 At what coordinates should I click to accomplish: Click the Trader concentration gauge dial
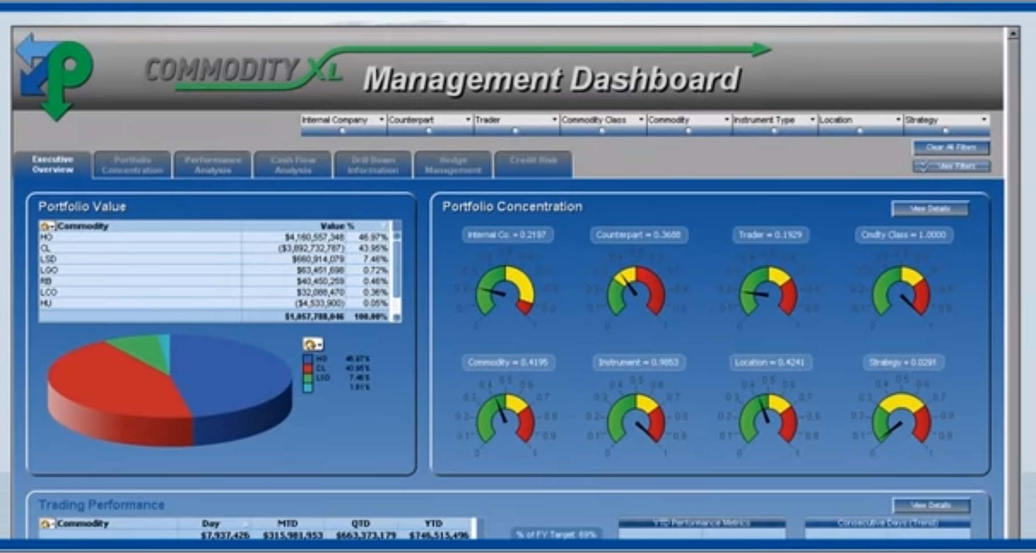pos(768,291)
